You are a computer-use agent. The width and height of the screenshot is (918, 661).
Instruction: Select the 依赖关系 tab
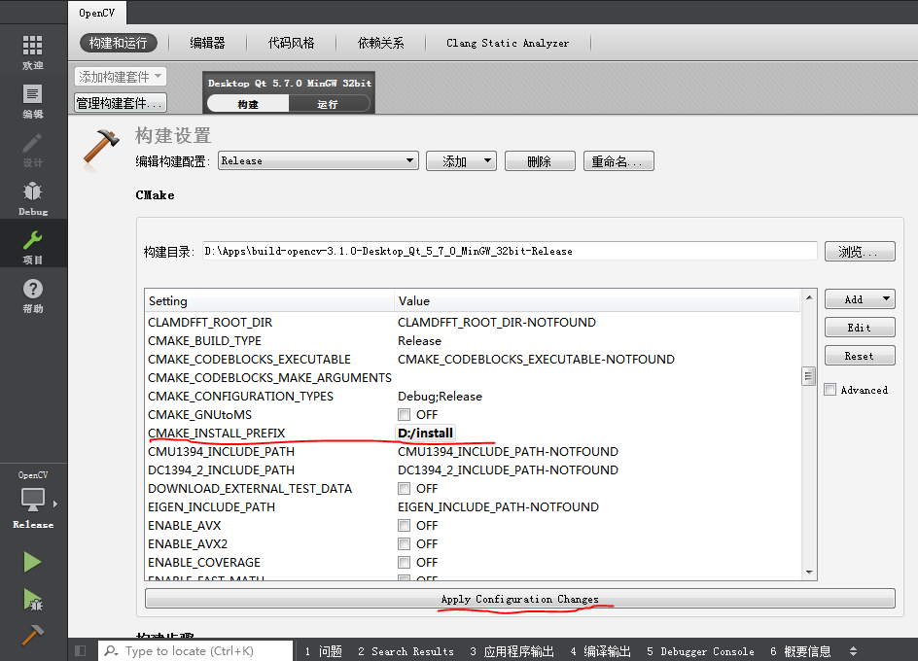coord(380,43)
